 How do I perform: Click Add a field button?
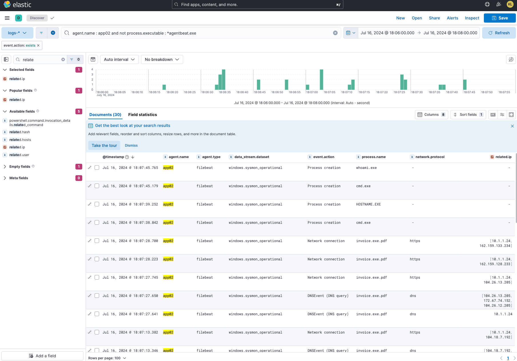click(x=43, y=356)
